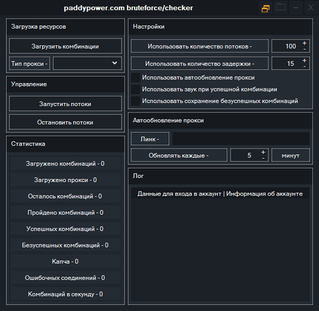
Task: Decrease the refresh interval with the minus next to 5
Action: tap(263, 158)
